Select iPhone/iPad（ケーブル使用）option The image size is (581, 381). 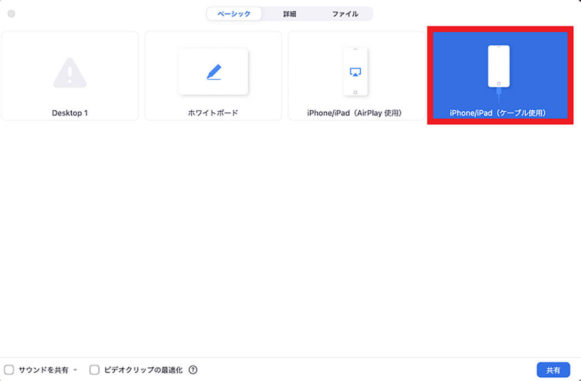(x=500, y=76)
